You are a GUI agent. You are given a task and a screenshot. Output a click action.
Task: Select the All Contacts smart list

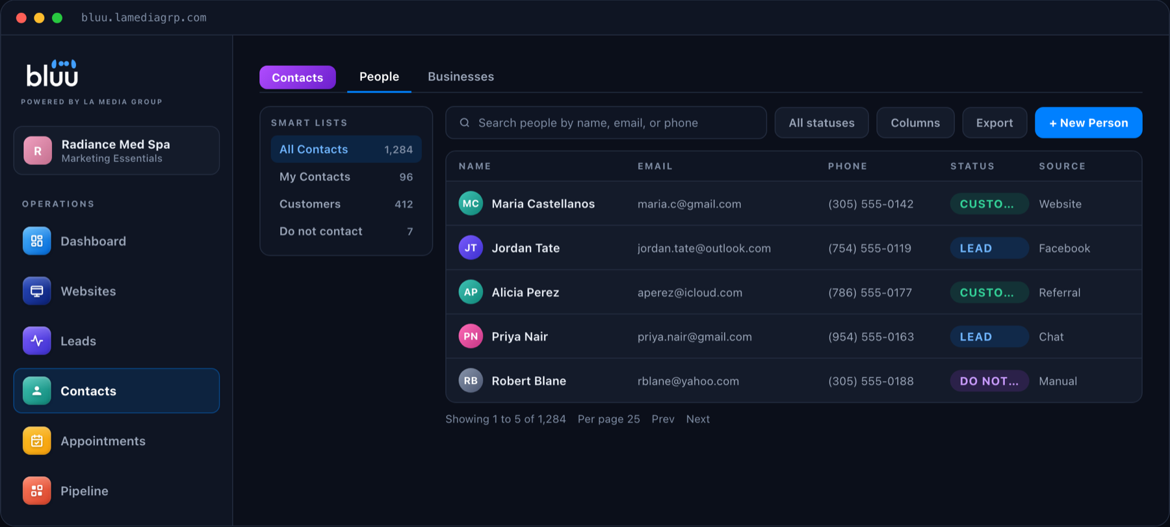[346, 149]
